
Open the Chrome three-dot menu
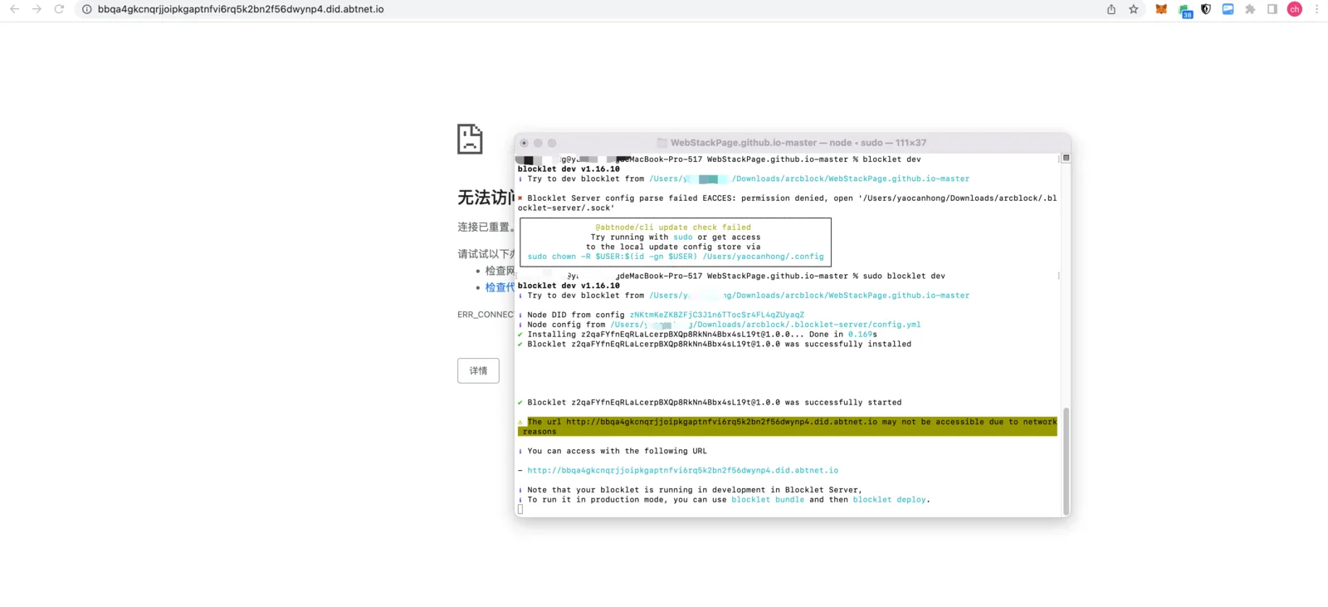pos(1316,9)
